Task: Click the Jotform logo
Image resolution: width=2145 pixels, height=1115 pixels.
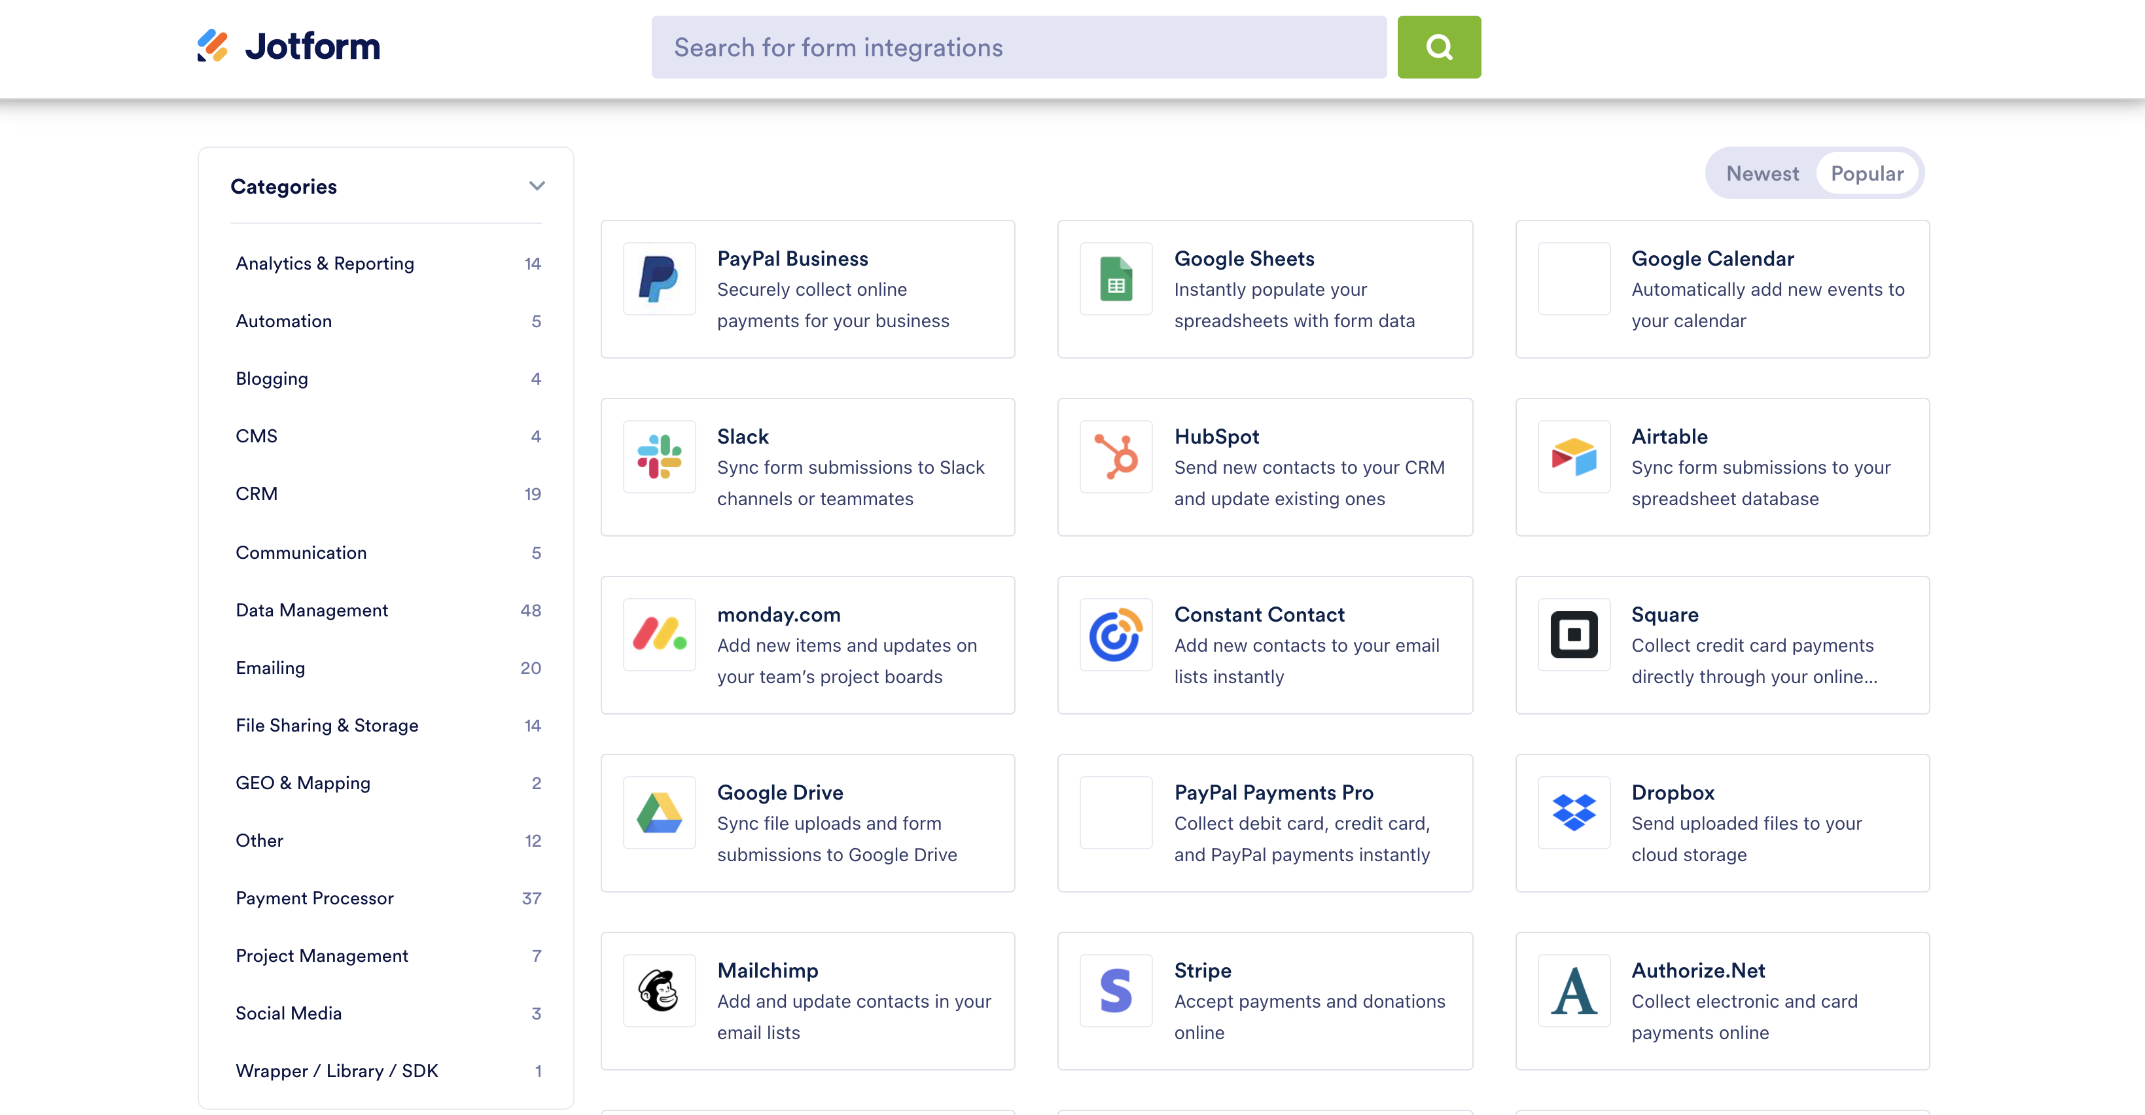Action: (288, 46)
